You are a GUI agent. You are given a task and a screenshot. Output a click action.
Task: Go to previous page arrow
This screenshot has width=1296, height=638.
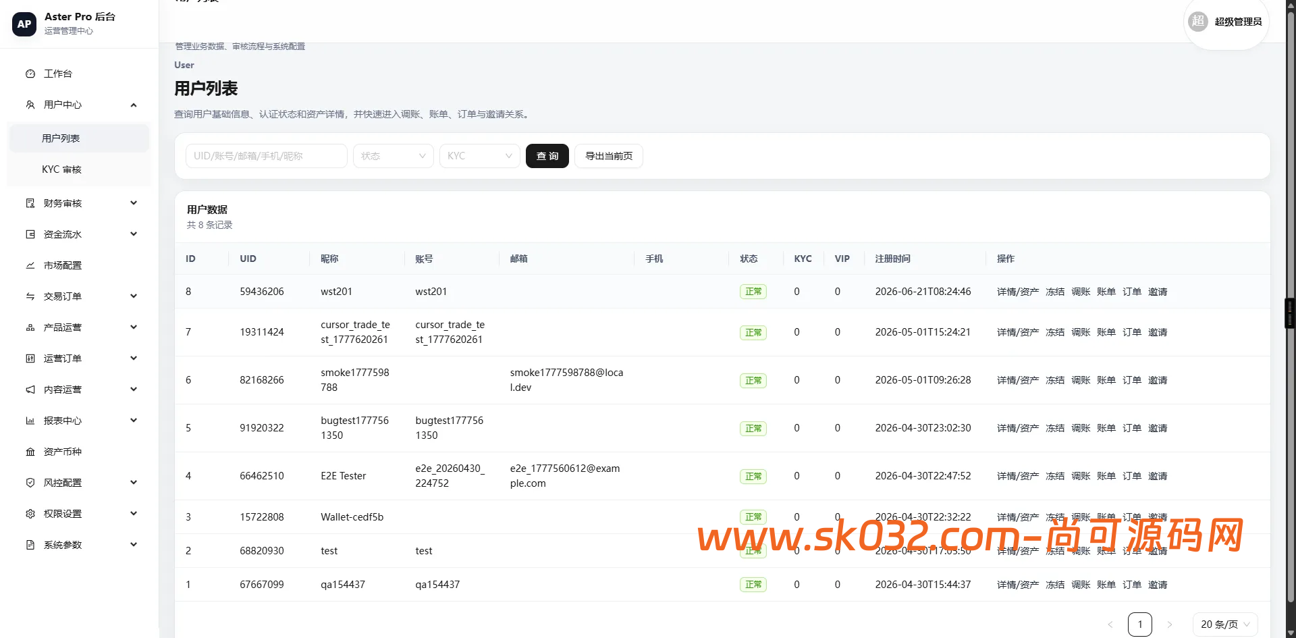pos(1110,624)
